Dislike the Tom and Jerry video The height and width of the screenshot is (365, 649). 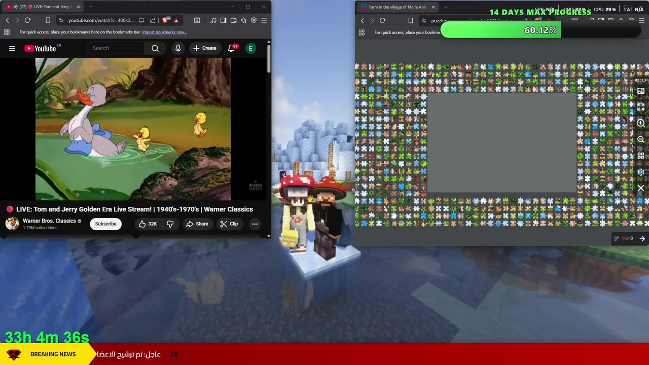(170, 224)
